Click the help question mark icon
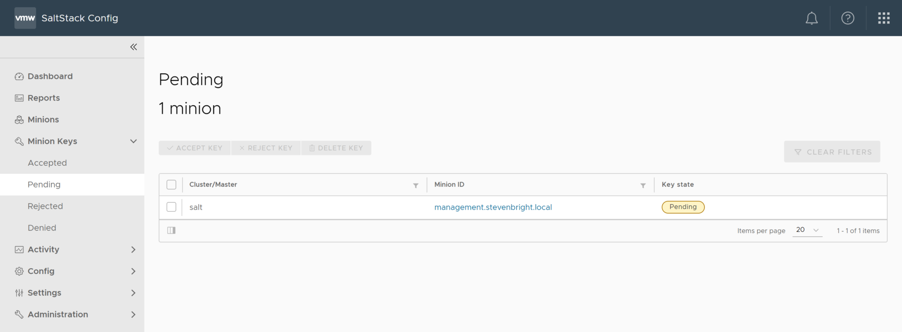The width and height of the screenshot is (902, 332). click(x=848, y=18)
